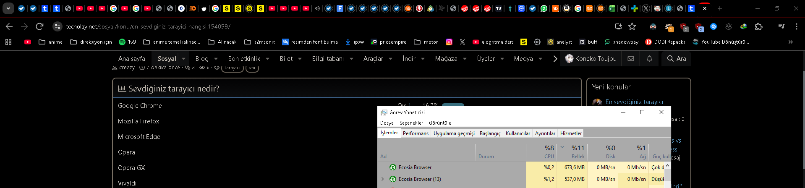Sort processes by the CPU column

point(541,152)
